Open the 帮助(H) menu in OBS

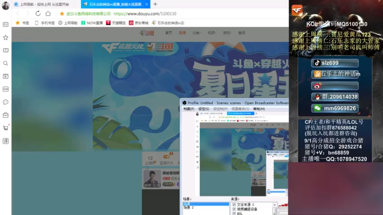coord(259,109)
